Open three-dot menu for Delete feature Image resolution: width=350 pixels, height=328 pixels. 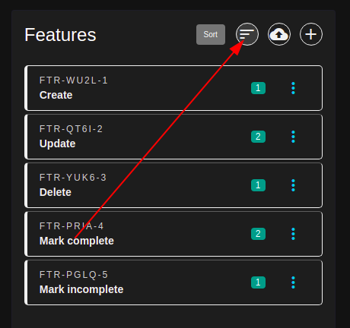tap(293, 185)
